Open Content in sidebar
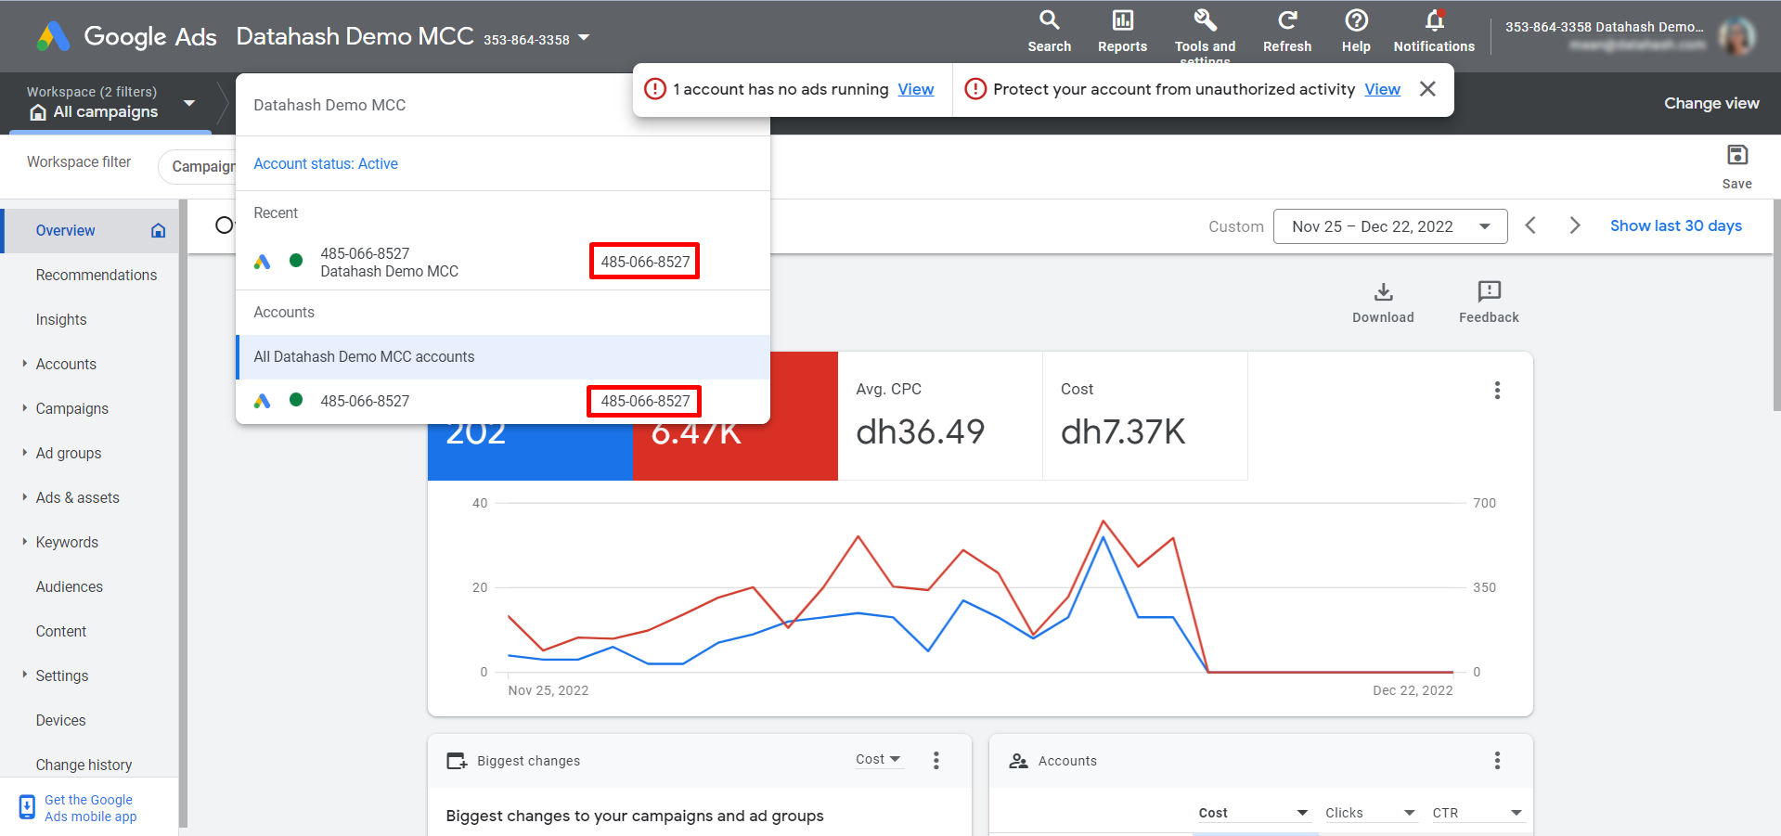This screenshot has height=836, width=1781. pos(61,631)
